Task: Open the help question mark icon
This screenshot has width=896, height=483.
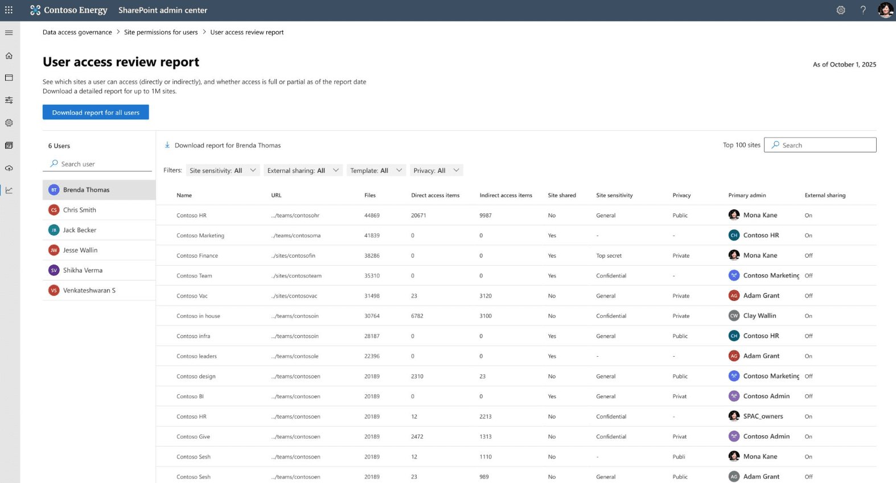Action: [863, 10]
